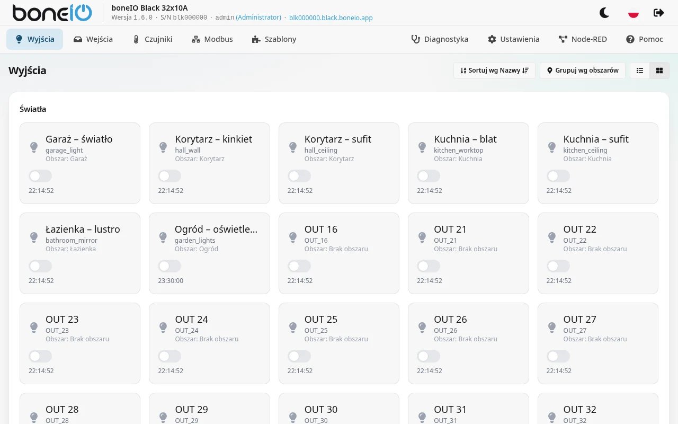Click the bulb icon on Łazienka – lustro card
The height and width of the screenshot is (424, 678).
pos(34,237)
